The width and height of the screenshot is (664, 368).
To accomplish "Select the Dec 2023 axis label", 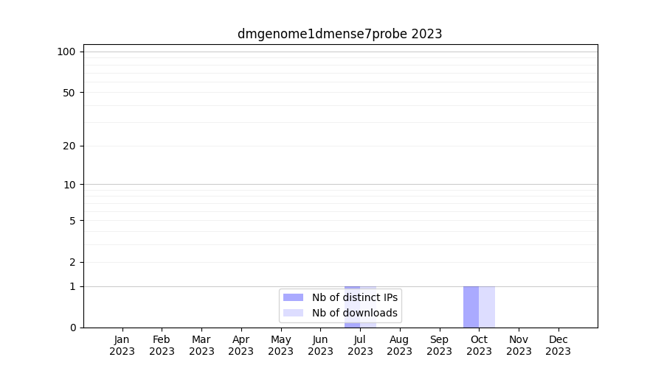I will (558, 345).
